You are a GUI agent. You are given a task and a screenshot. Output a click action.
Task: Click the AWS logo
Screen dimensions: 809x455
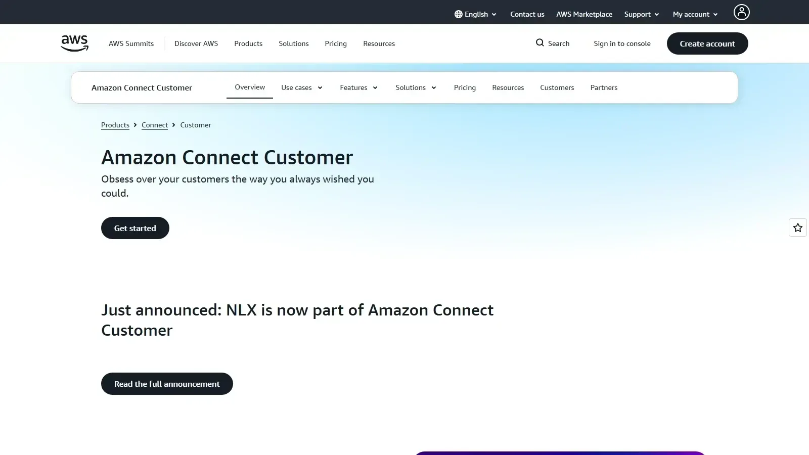point(75,43)
